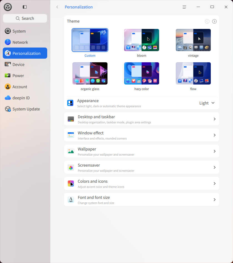Choose the hazy color theme

(142, 73)
